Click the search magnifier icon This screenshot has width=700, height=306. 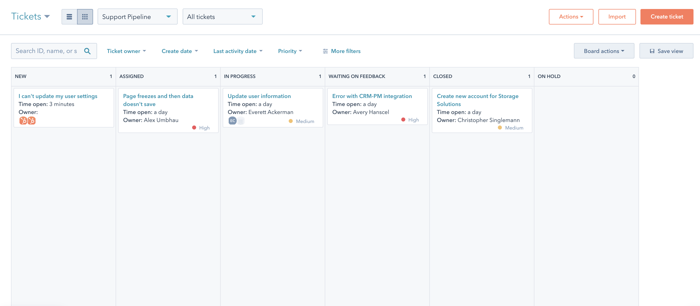pos(87,51)
